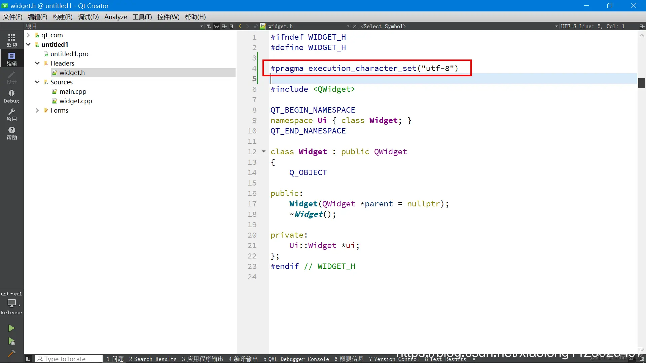Open the Help mode

(11, 133)
